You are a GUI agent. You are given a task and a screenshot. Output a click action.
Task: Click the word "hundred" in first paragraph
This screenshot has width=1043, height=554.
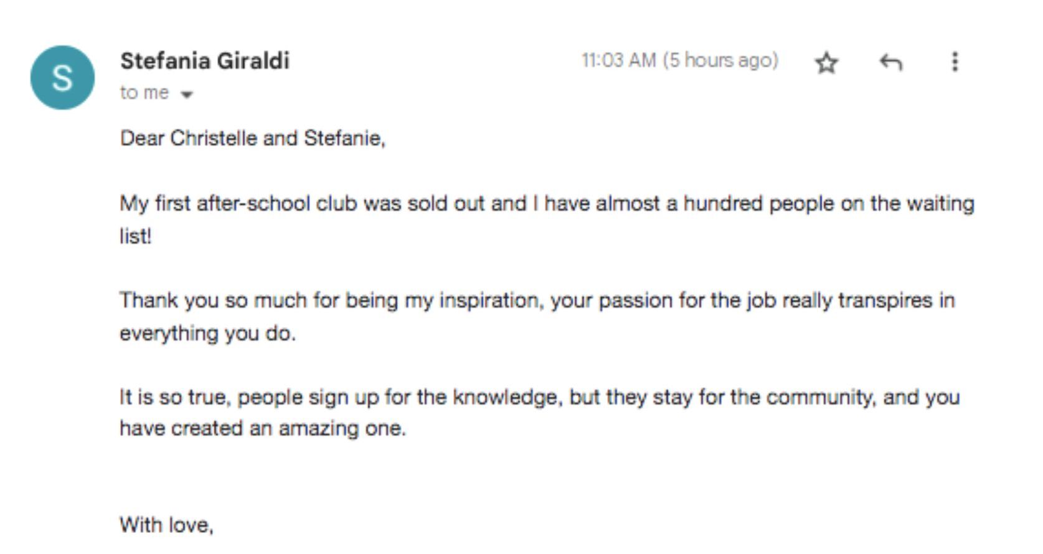pos(722,204)
